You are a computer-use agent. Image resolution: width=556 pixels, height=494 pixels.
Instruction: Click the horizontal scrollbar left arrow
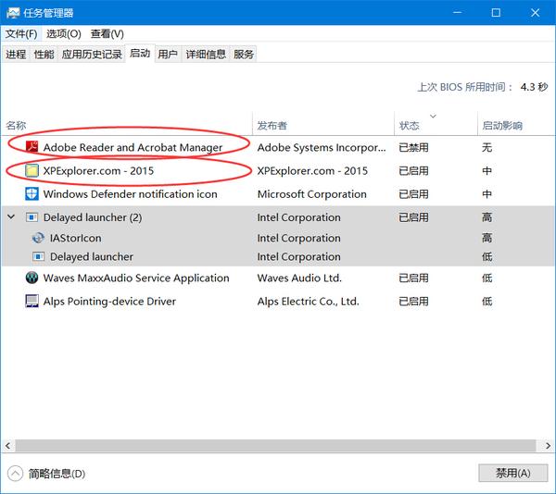7,446
